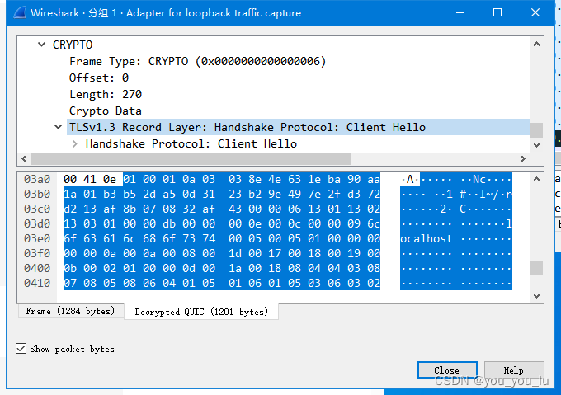Click ASCII text '#··I~/·r'
This screenshot has width=561, height=395.
pyautogui.click(x=486, y=194)
